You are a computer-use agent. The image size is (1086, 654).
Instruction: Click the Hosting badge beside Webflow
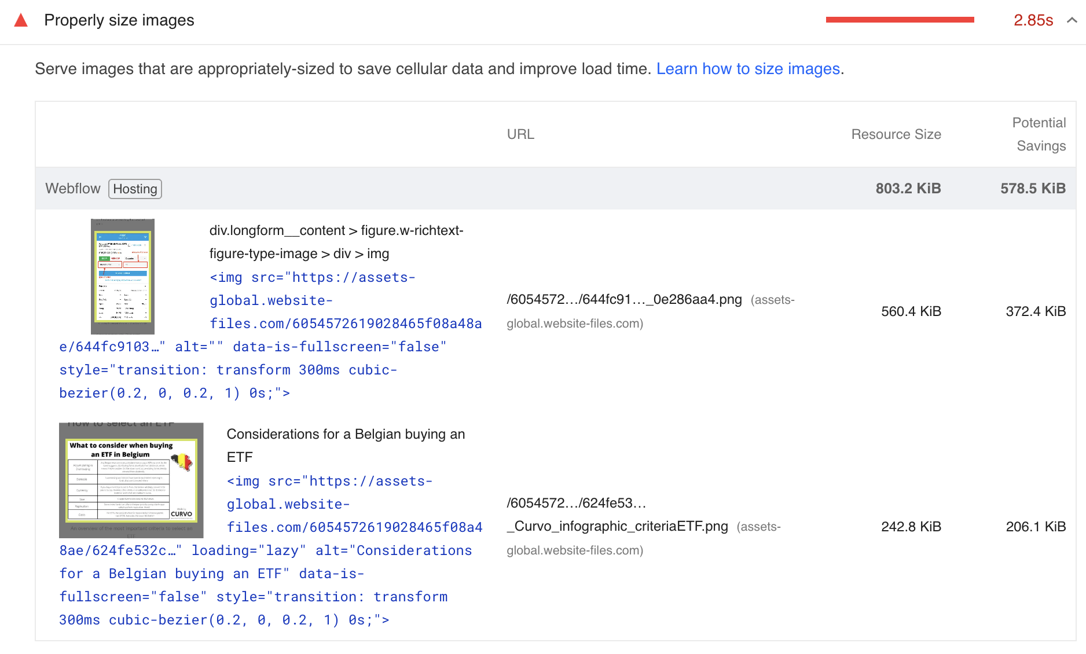[x=135, y=189]
